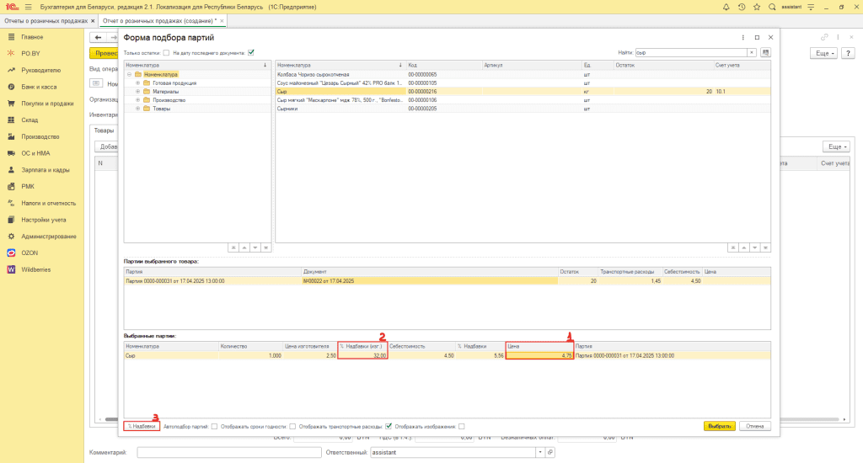Open Руководителю section in sidebar
The height and width of the screenshot is (463, 863).
40,71
